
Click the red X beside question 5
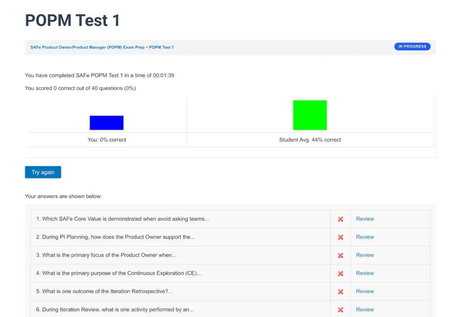pyautogui.click(x=340, y=291)
